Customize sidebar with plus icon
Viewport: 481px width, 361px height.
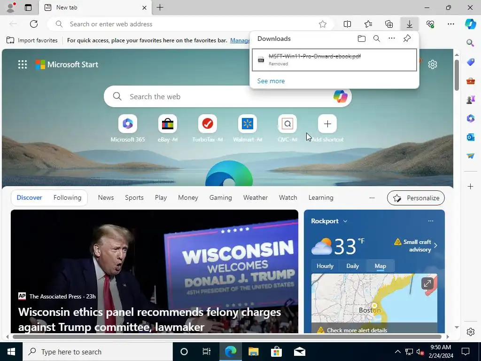470,186
